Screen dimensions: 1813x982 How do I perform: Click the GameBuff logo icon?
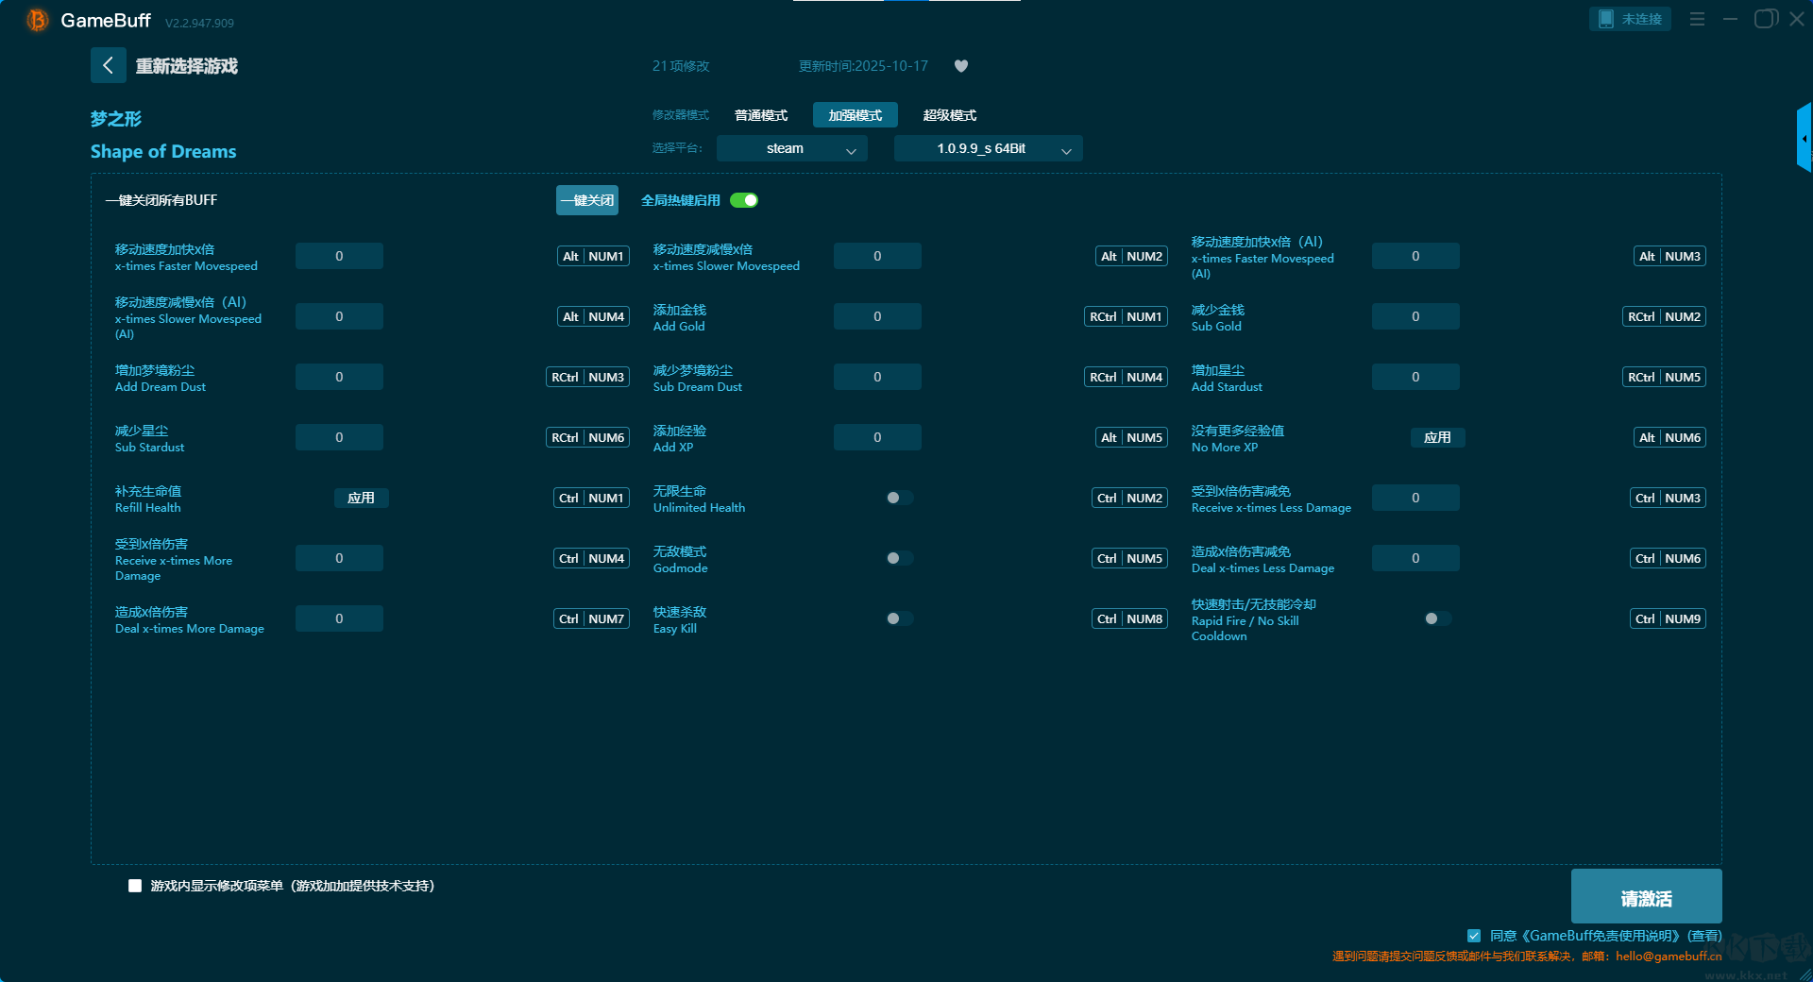pos(37,20)
